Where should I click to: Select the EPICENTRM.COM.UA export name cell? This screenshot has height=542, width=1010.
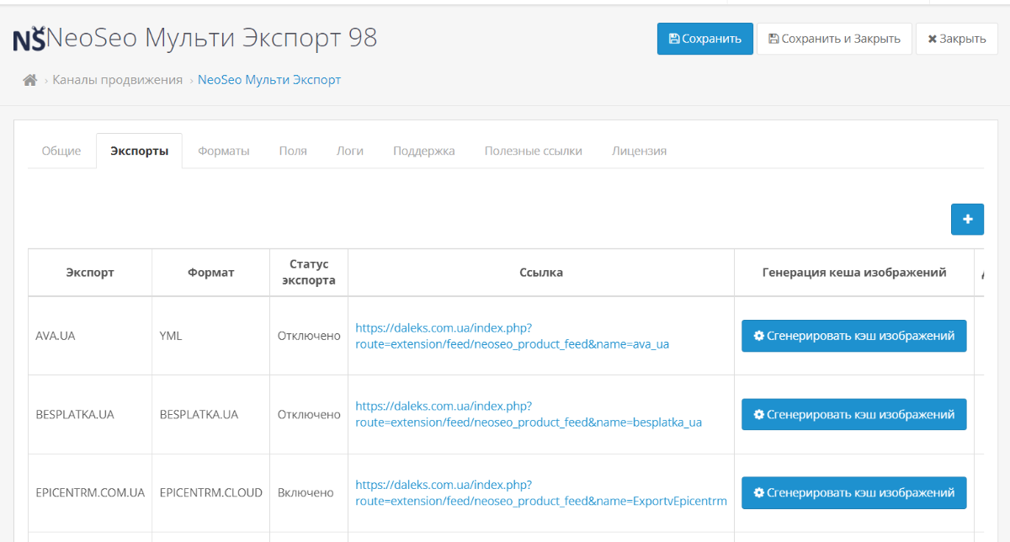[x=90, y=493]
